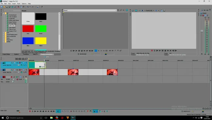The image size is (212, 120).
Task: Toggle Enable Snapping in timeline toolbar
Action: [94, 111]
